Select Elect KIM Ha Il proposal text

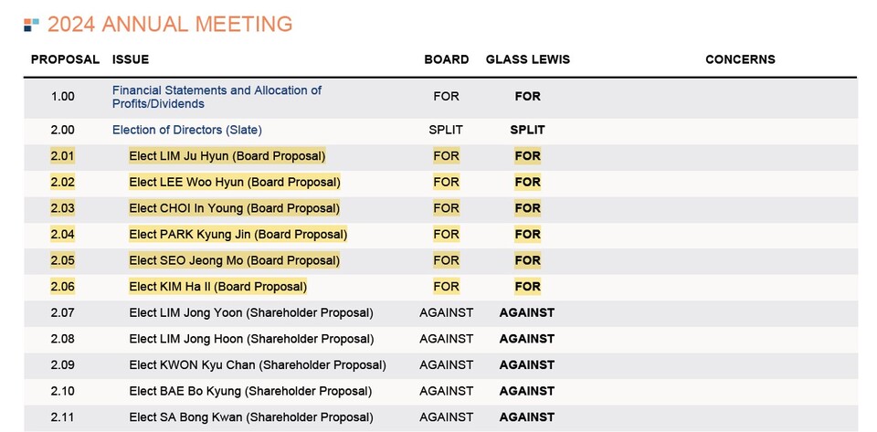pyautogui.click(x=217, y=287)
